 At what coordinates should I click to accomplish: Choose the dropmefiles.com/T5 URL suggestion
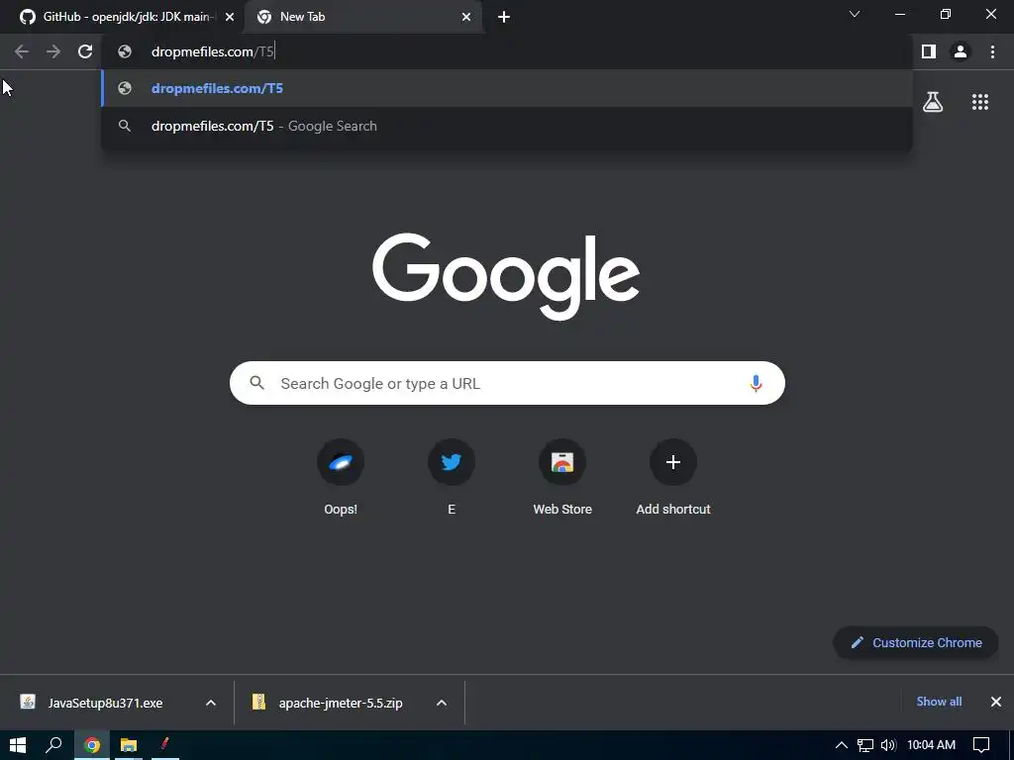click(507, 88)
